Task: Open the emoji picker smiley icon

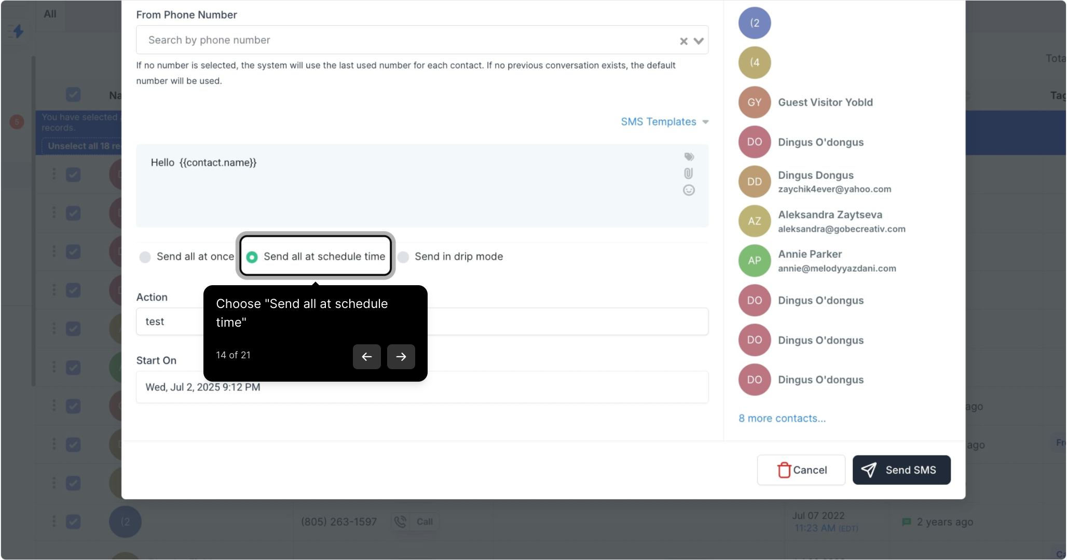Action: 689,190
